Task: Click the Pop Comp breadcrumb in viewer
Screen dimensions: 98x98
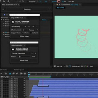Action: pyautogui.click(x=60, y=8)
